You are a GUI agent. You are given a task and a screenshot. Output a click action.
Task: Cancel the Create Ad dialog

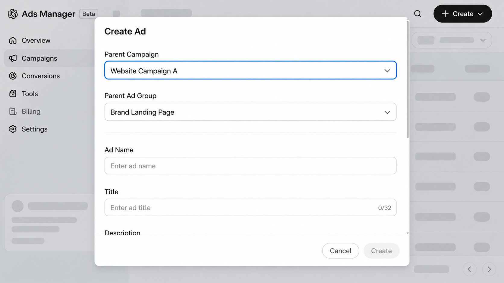point(340,251)
